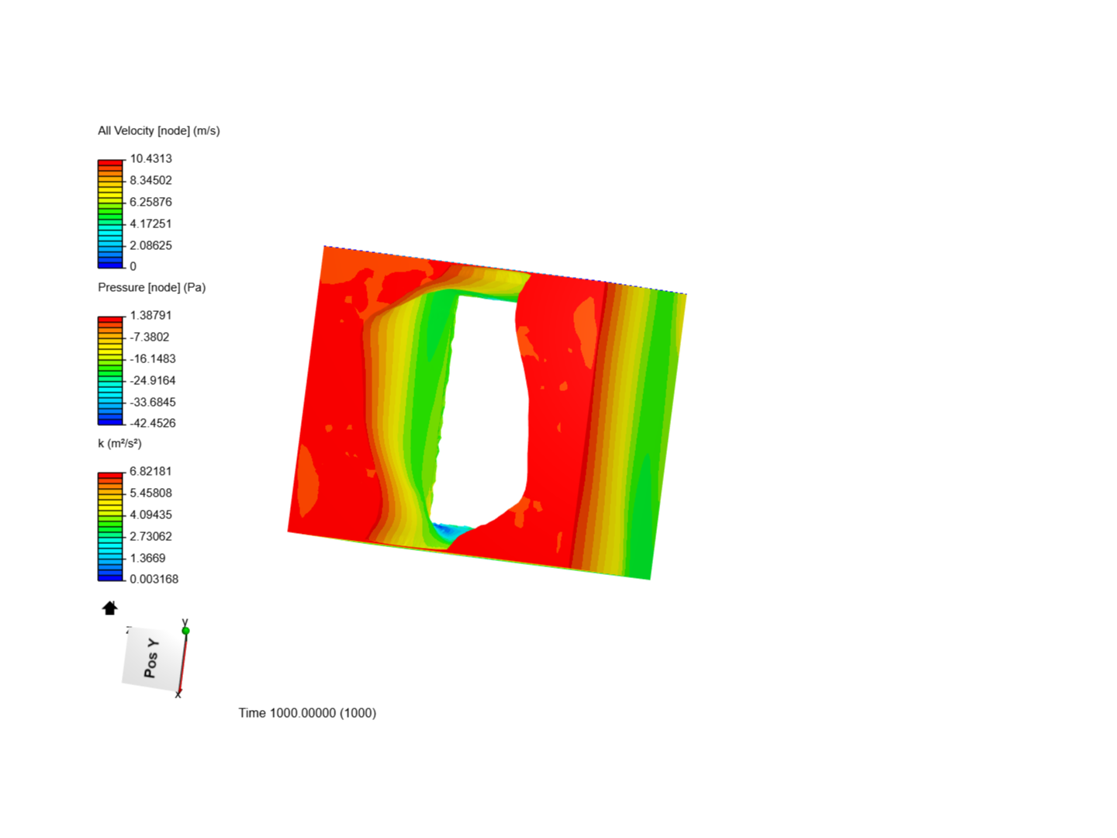Click velocity legend value 4.17251

coord(150,223)
